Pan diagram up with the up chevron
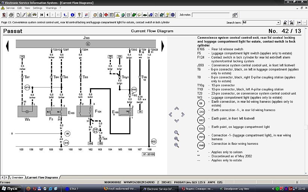Viewport: 308px width, 192px height. coord(177,108)
